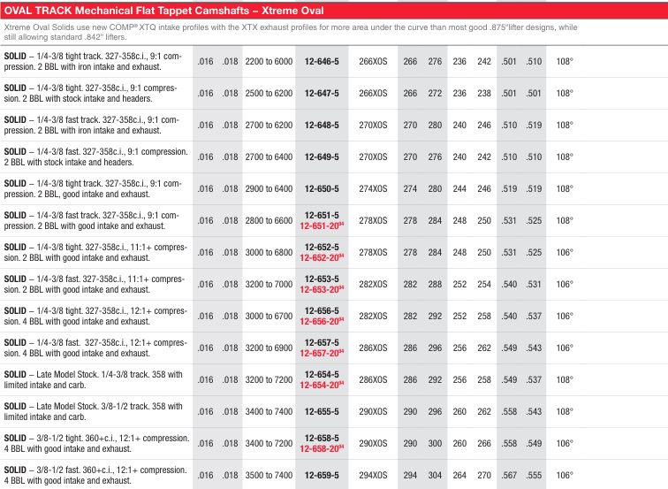Click grind 270XOS in the 12-648-5 row
Screen dimensions: 668x489
click(x=373, y=125)
